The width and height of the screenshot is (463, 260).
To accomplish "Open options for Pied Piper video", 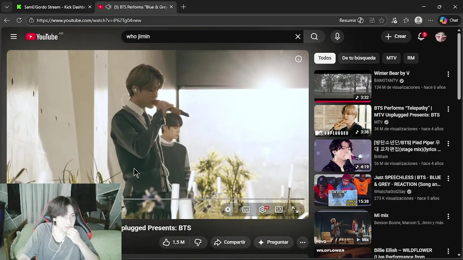I will coord(448,143).
